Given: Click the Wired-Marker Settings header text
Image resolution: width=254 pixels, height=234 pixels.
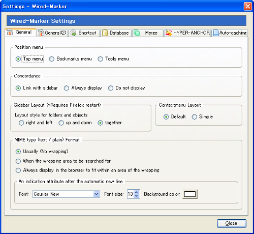Looking at the screenshot, I should pyautogui.click(x=43, y=21).
